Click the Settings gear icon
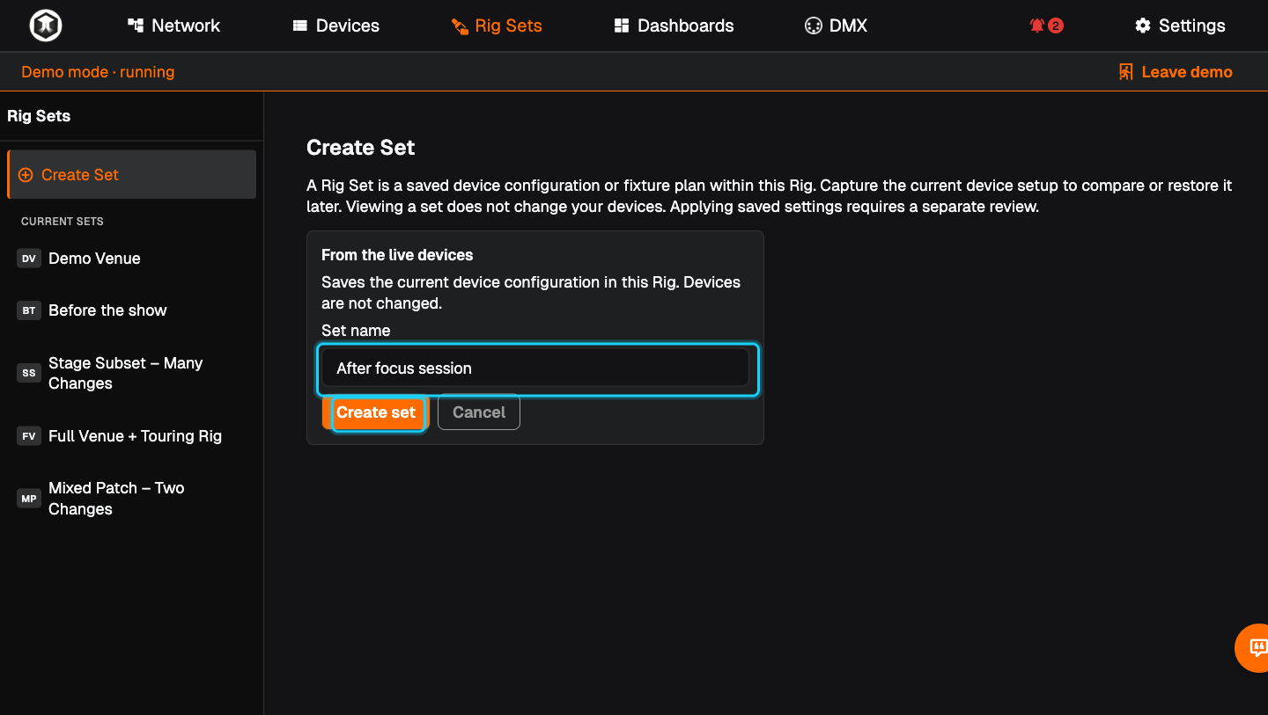Viewport: 1268px width, 715px height. (x=1143, y=26)
